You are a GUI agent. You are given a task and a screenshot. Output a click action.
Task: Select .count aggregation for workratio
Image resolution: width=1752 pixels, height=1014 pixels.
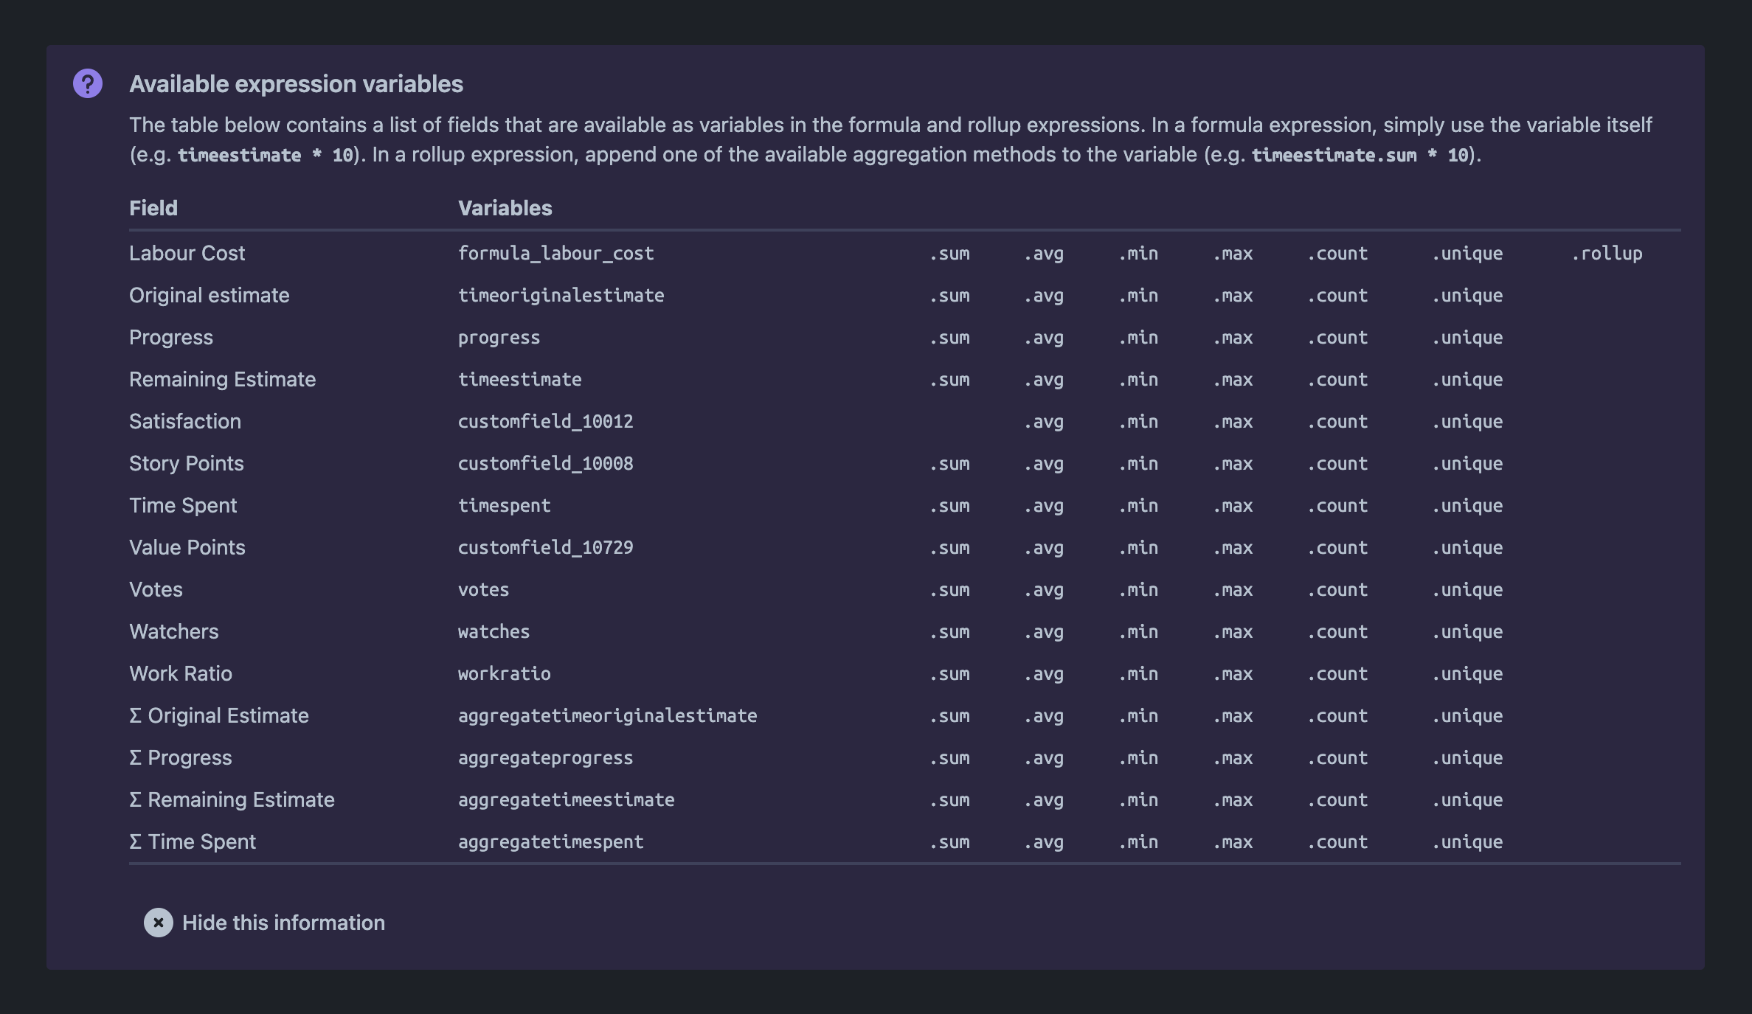pos(1337,673)
